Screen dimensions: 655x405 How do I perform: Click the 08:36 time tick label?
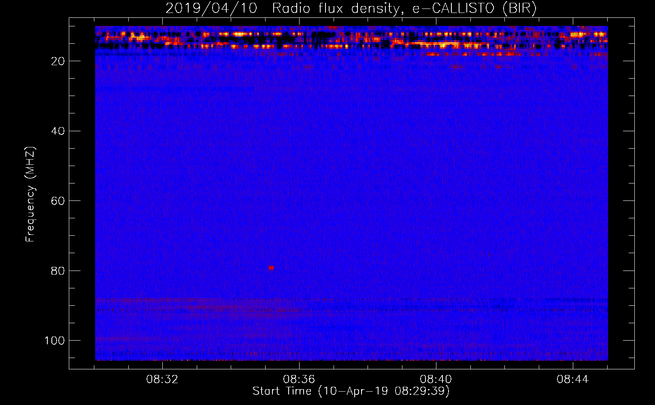click(299, 379)
